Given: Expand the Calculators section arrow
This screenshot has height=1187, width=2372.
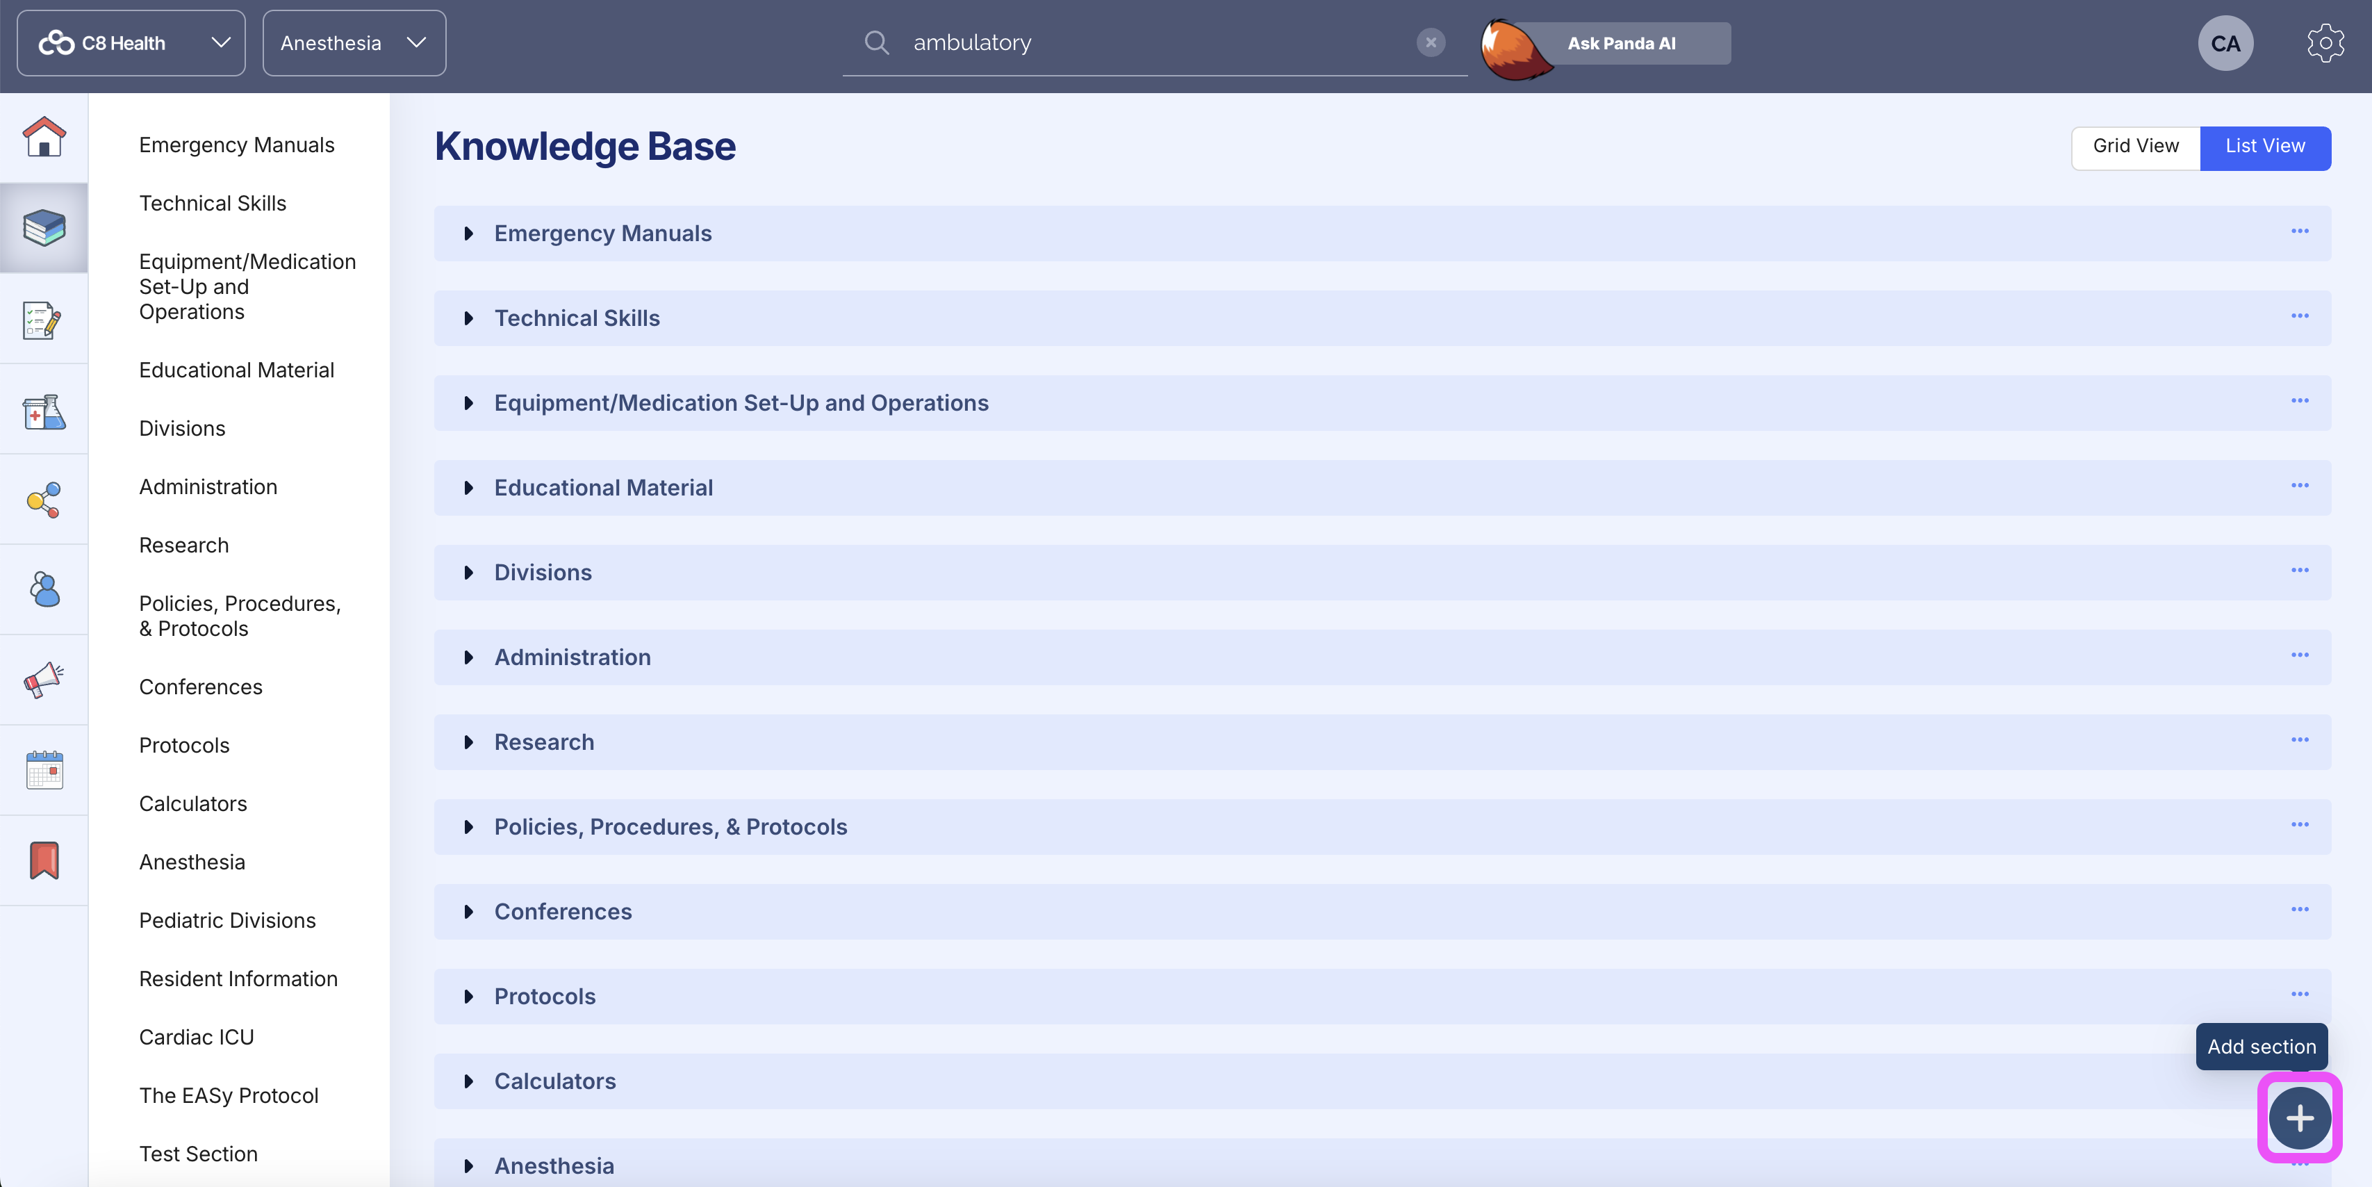Looking at the screenshot, I should [x=469, y=1081].
